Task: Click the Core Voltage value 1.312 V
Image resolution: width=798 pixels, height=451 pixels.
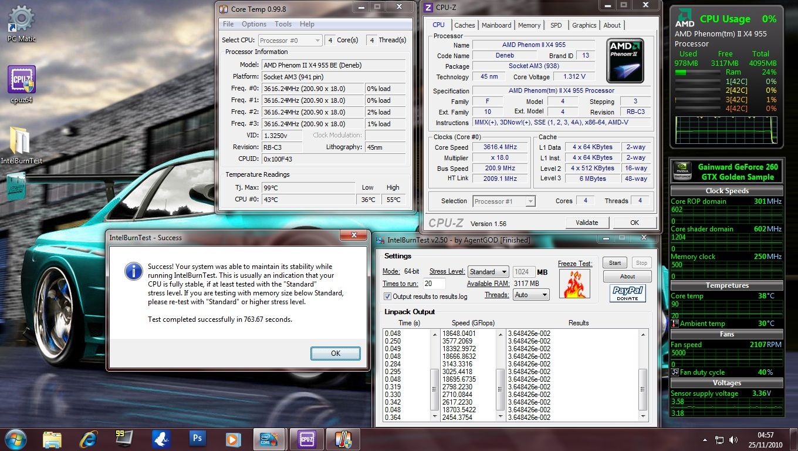Action: [x=574, y=77]
